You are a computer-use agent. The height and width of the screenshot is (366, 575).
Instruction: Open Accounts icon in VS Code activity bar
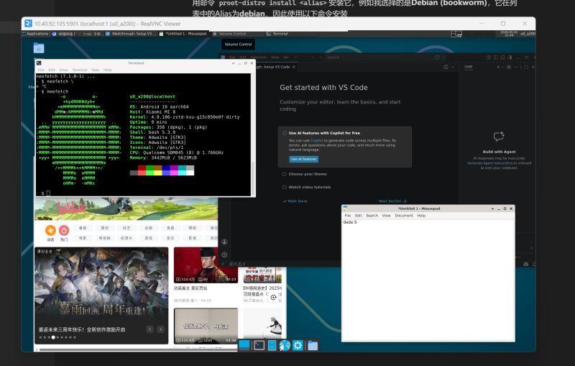[224, 242]
